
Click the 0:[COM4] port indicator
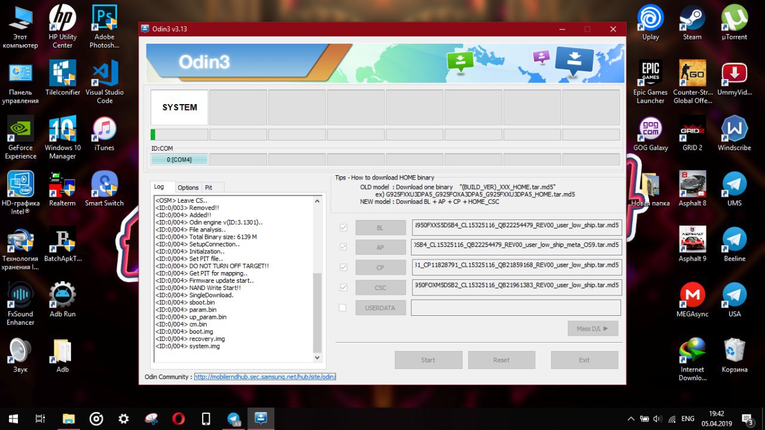pos(179,160)
